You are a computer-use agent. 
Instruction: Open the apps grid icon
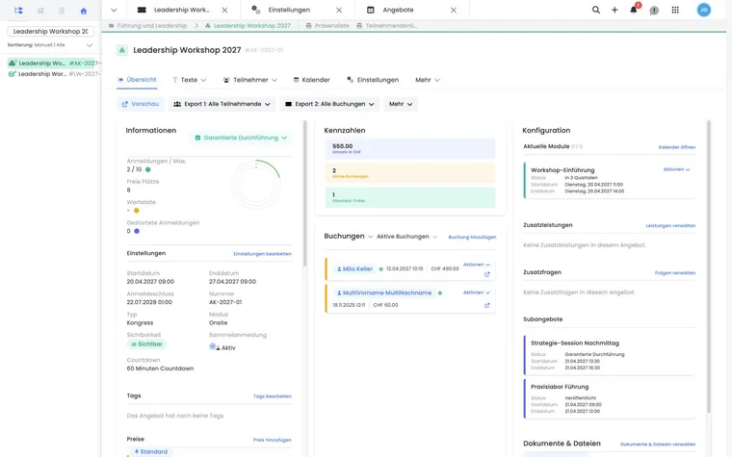(675, 10)
